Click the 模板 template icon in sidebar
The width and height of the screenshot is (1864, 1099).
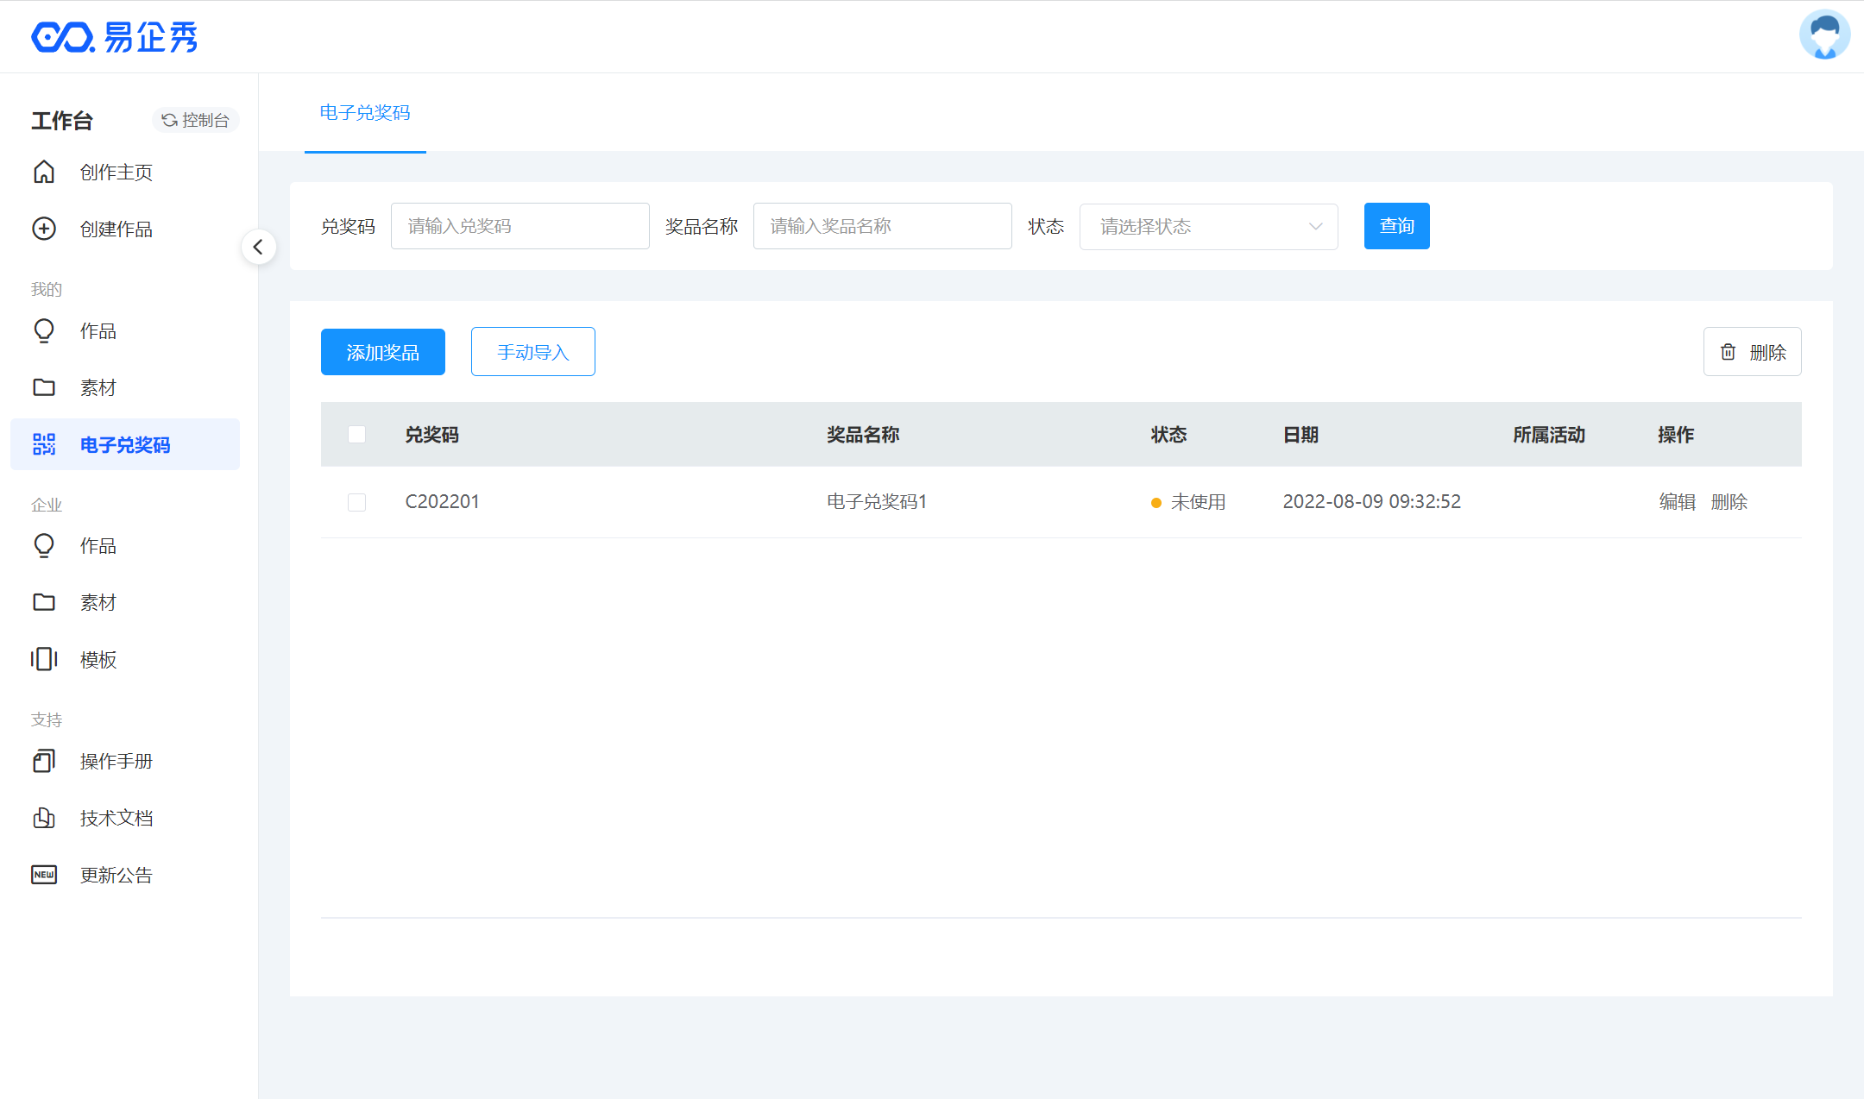[x=44, y=659]
